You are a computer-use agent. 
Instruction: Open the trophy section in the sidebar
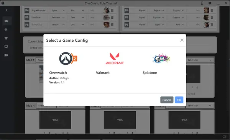tap(6, 38)
